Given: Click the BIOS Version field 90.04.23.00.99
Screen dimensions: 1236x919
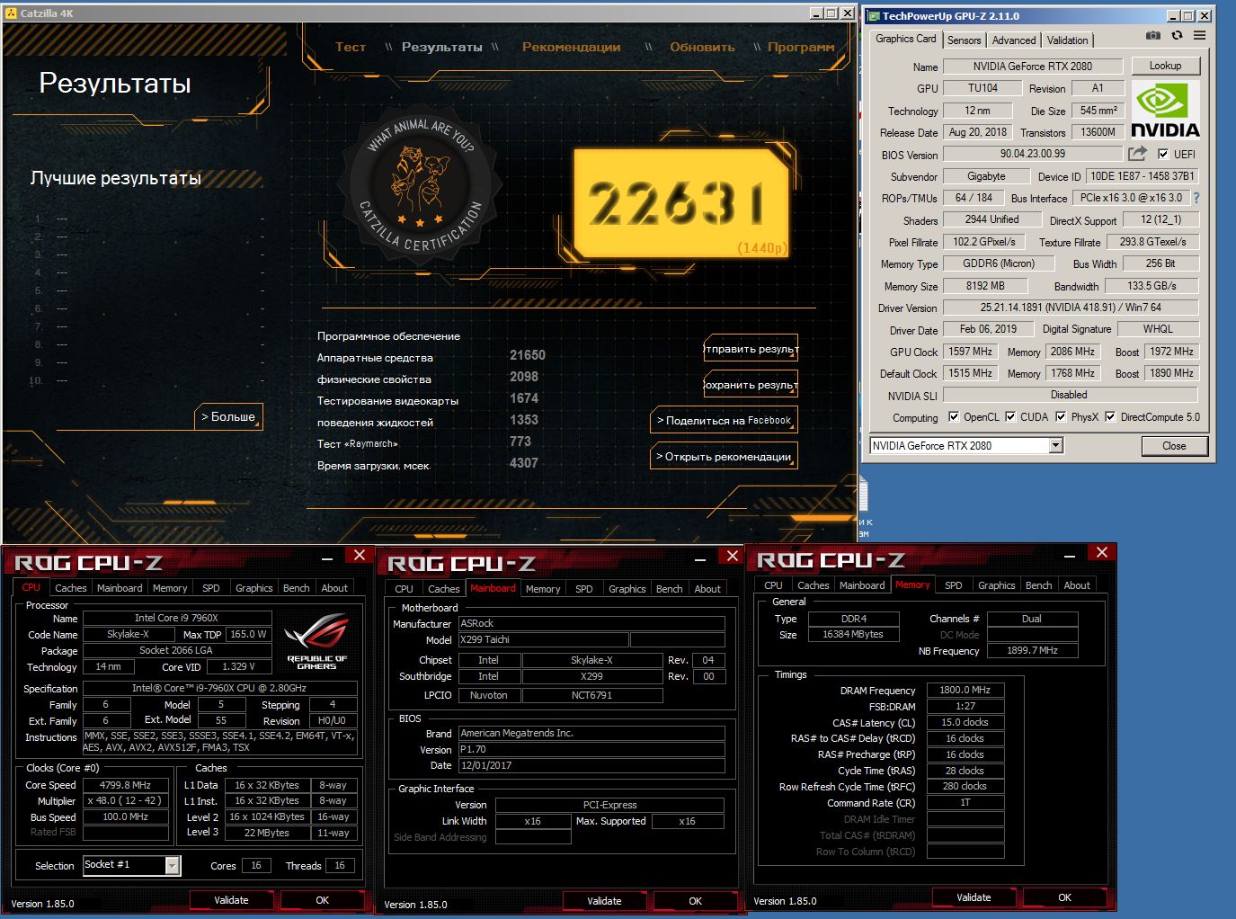Looking at the screenshot, I should pos(1033,154).
